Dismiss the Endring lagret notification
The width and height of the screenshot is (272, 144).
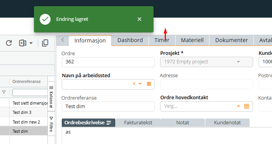point(139,19)
